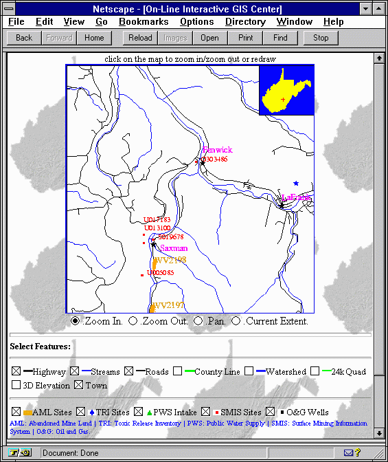Uncheck the Highway layer checkbox
388x462 pixels.
[x=16, y=371]
